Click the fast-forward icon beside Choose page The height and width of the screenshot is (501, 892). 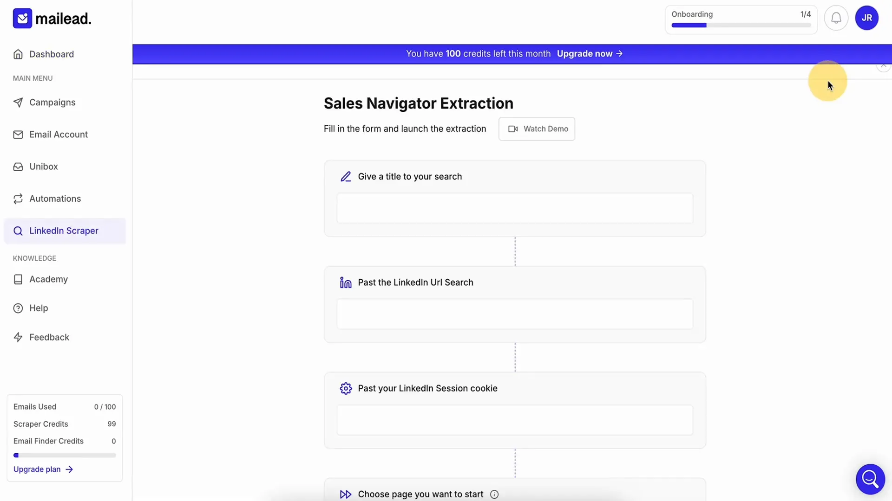pyautogui.click(x=346, y=495)
